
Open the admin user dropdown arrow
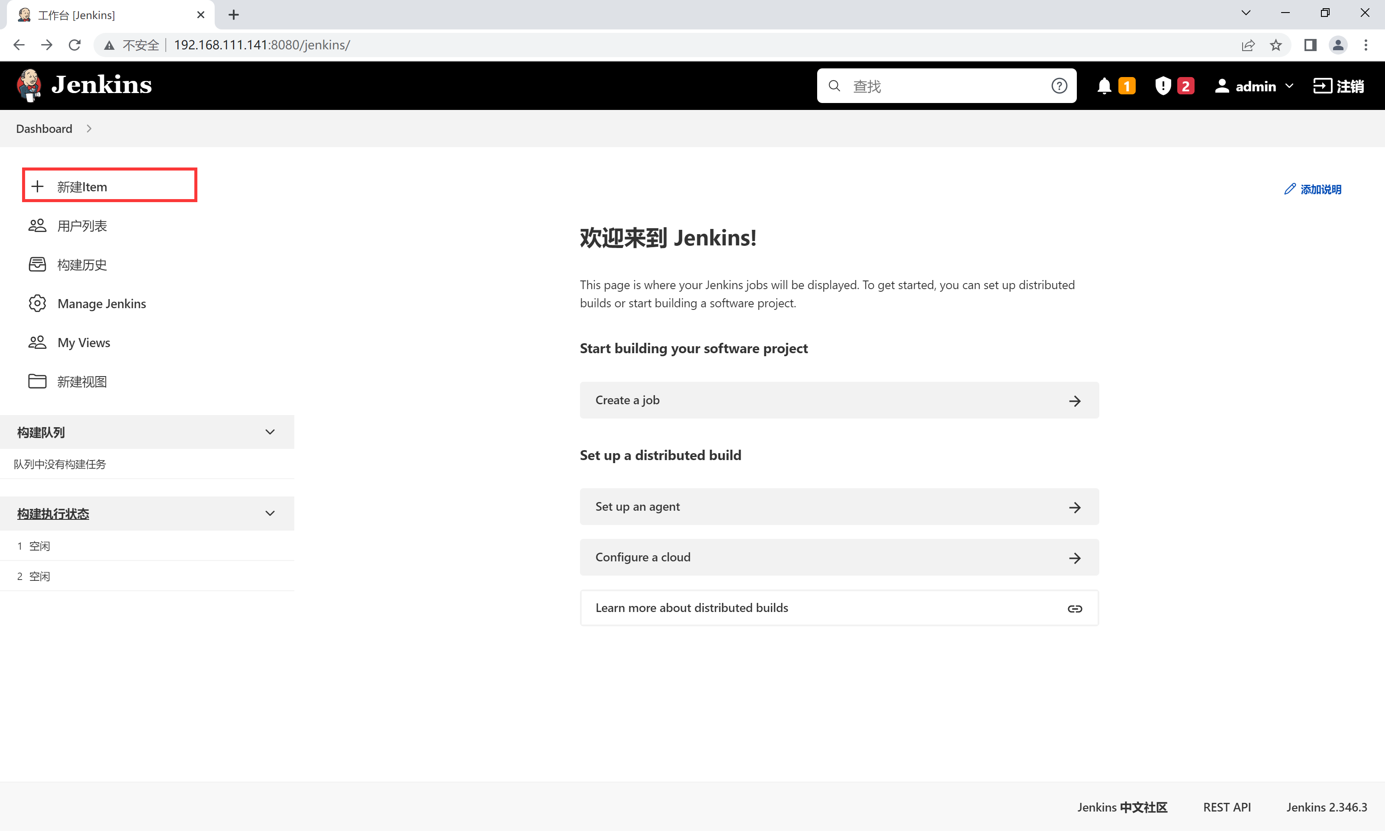pyautogui.click(x=1289, y=86)
